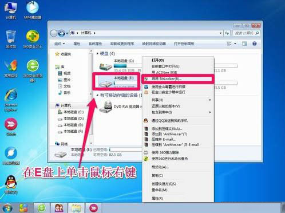Screen dimensions: 285x213
Task: Click the Explorer forward navigation button
Action: (x=61, y=33)
